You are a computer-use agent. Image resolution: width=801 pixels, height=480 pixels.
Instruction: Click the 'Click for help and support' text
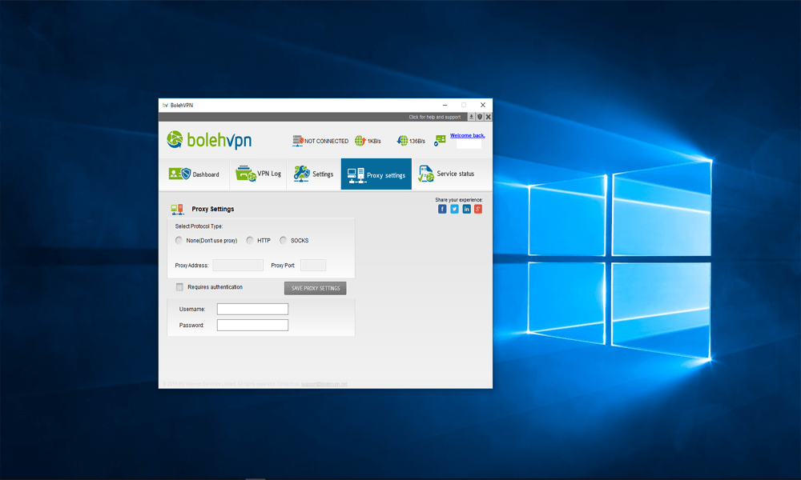coord(435,117)
